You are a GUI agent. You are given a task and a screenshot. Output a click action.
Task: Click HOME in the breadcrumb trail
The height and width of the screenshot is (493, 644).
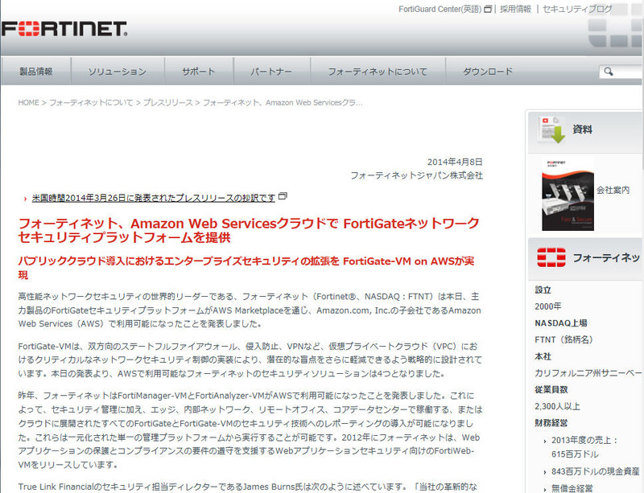pos(28,103)
